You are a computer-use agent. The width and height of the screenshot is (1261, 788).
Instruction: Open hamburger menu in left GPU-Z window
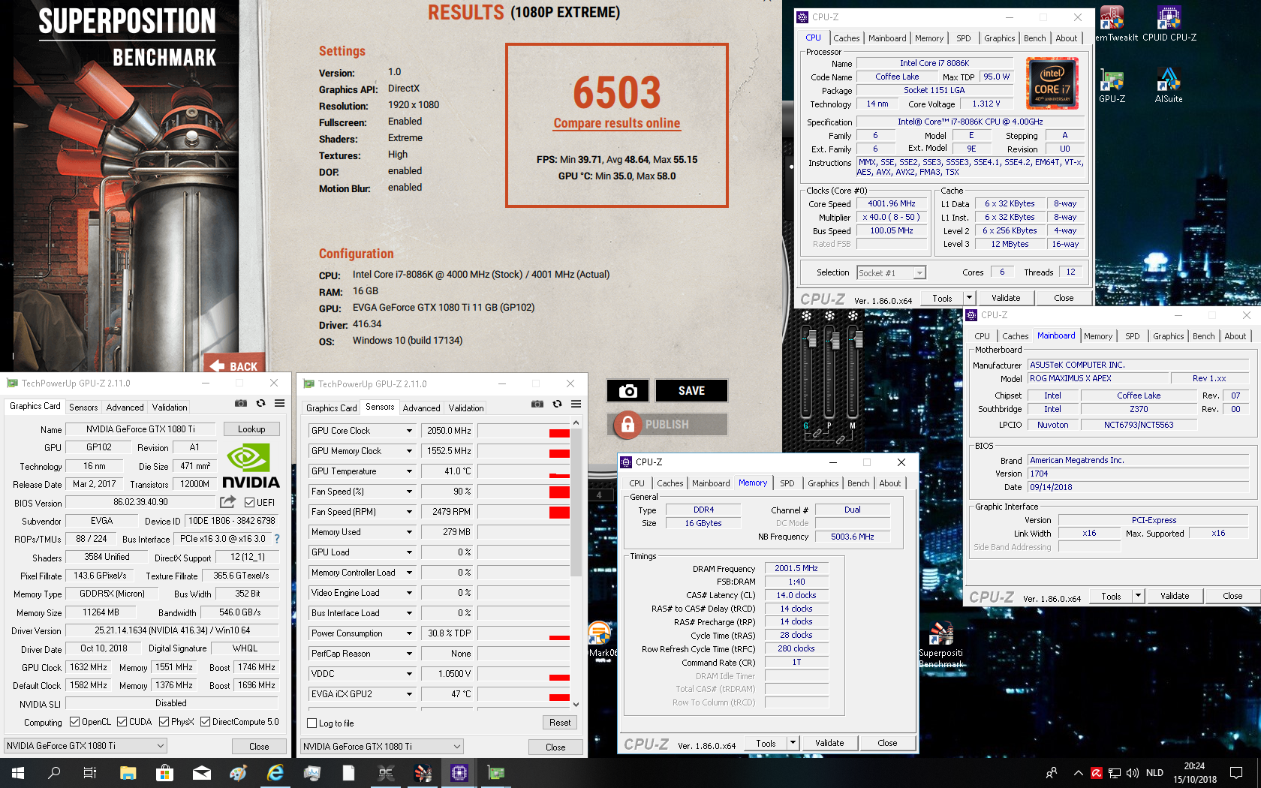tap(279, 403)
